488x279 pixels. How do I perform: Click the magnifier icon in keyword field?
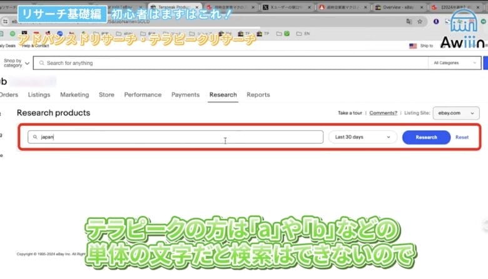coord(35,137)
